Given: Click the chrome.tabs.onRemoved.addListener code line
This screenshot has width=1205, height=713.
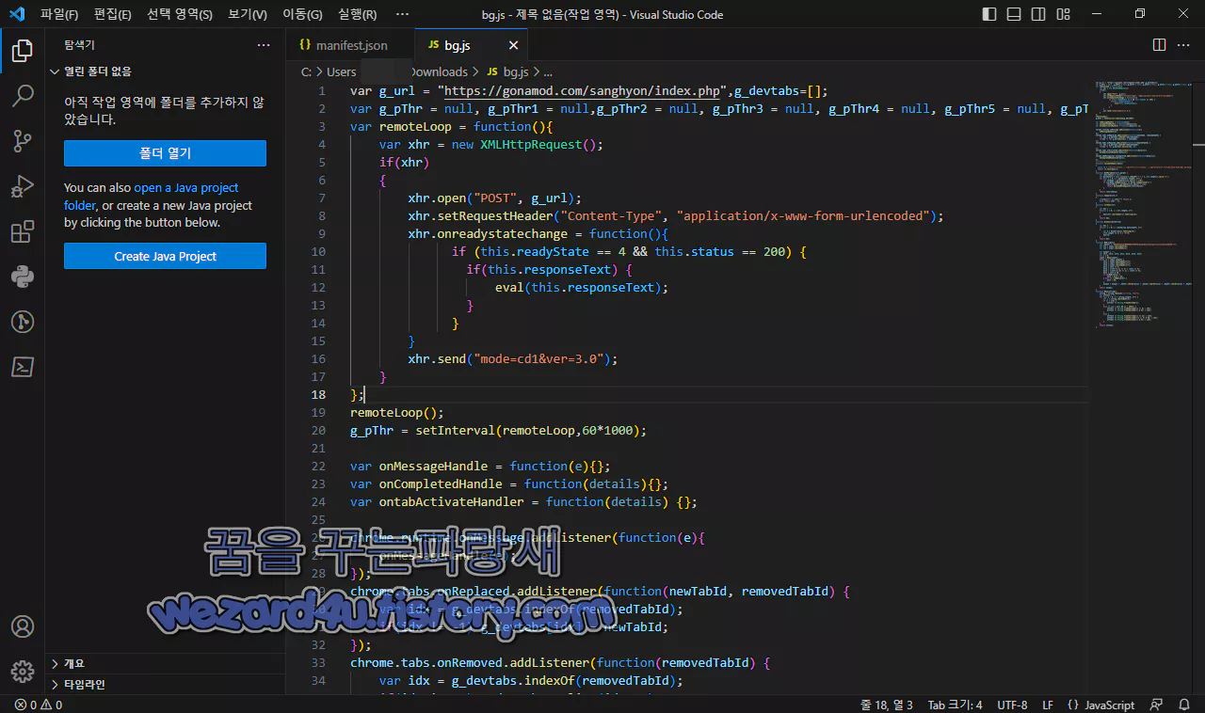Looking at the screenshot, I should pyautogui.click(x=560, y=662).
